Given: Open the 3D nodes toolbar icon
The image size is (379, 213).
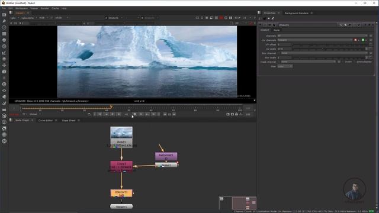Looking at the screenshot, I should coord(4,72).
